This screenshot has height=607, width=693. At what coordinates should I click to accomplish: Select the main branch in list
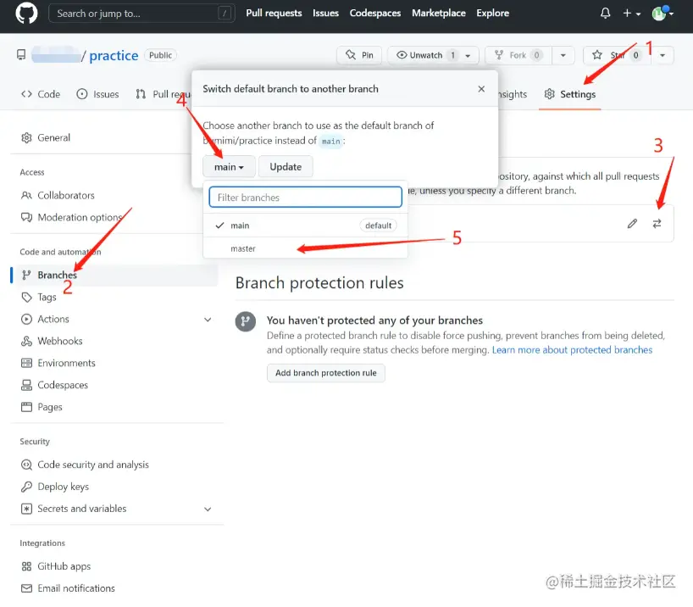pyautogui.click(x=305, y=226)
